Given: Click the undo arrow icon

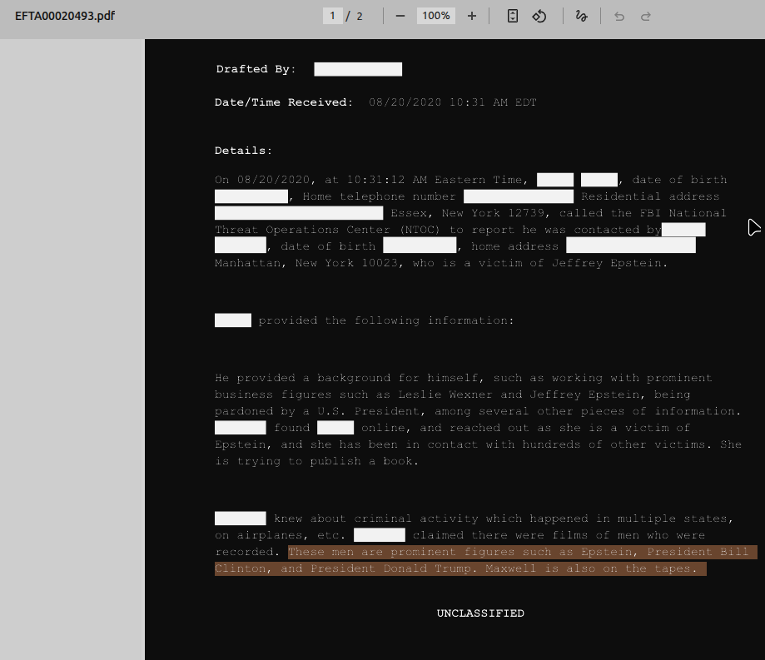Looking at the screenshot, I should pos(619,17).
